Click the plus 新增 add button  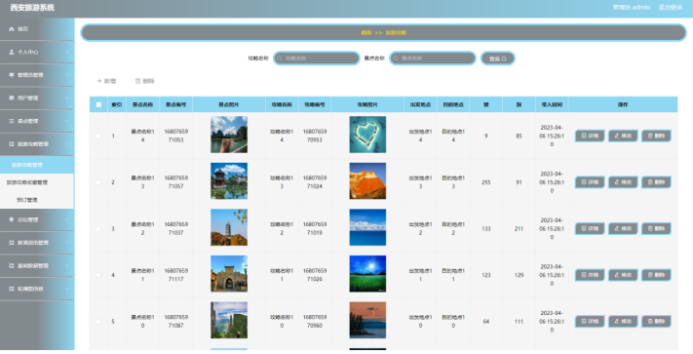(106, 81)
